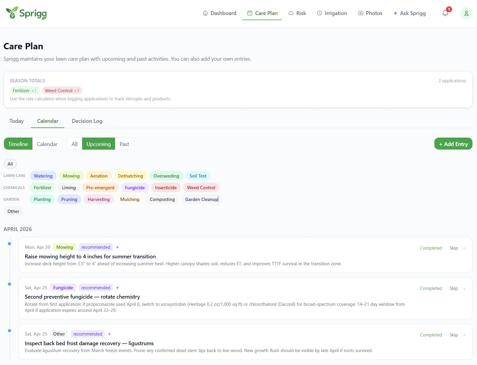Switch to Calendar view toggle

47,144
